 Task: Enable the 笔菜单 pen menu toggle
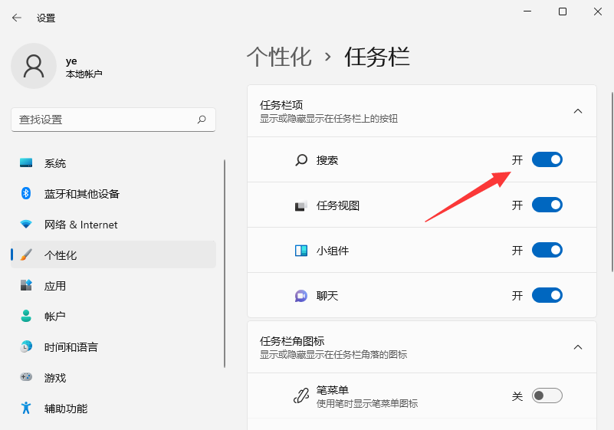[x=547, y=396]
